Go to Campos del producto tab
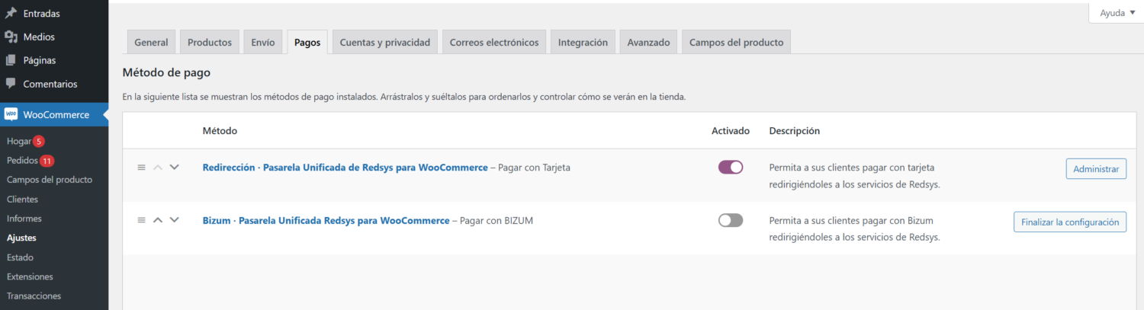The width and height of the screenshot is (1144, 310). [736, 43]
